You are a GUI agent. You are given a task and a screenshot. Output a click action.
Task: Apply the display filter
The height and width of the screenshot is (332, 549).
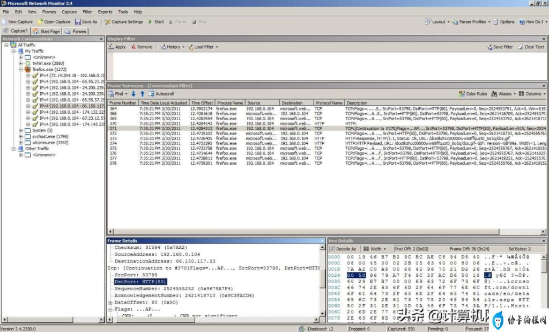click(x=117, y=47)
